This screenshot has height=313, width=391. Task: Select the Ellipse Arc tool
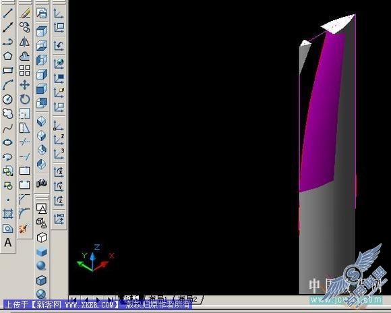pyautogui.click(x=7, y=157)
